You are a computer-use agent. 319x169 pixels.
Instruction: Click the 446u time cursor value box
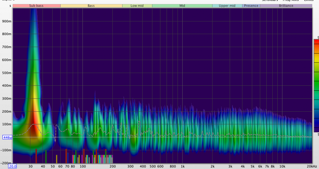(x=8, y=137)
